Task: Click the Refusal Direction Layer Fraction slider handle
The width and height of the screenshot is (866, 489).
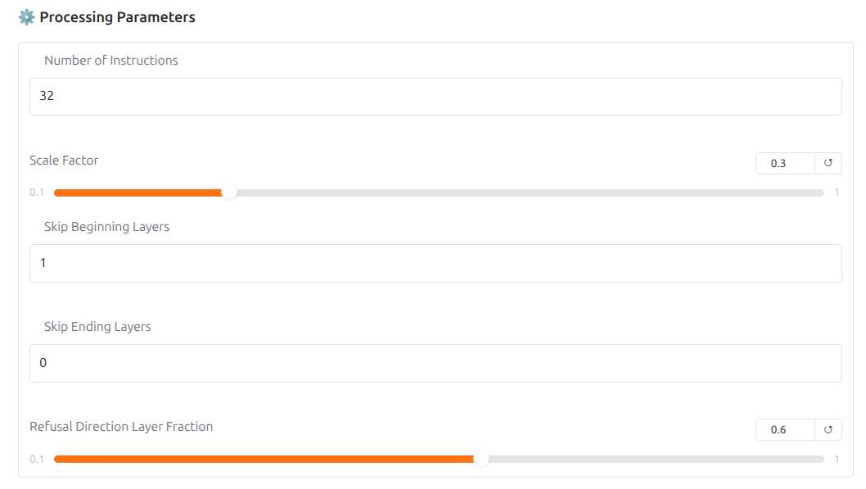Action: (481, 459)
